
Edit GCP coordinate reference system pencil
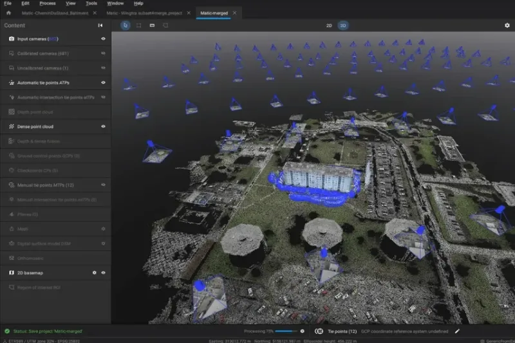coord(457,331)
